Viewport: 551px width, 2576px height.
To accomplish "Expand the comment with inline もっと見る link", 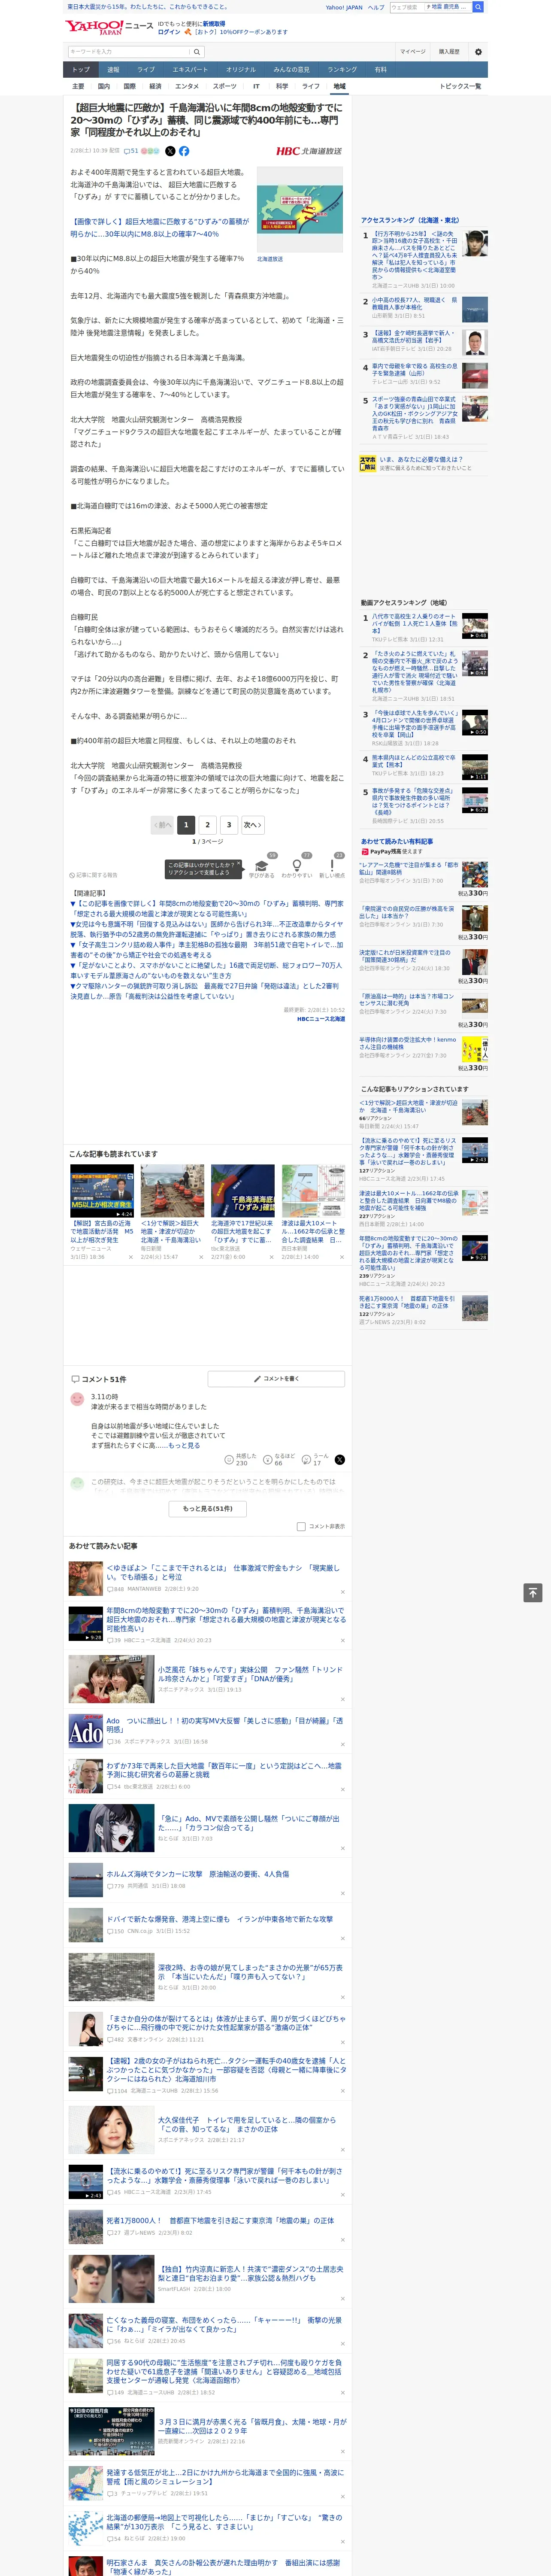I will pyautogui.click(x=184, y=1445).
